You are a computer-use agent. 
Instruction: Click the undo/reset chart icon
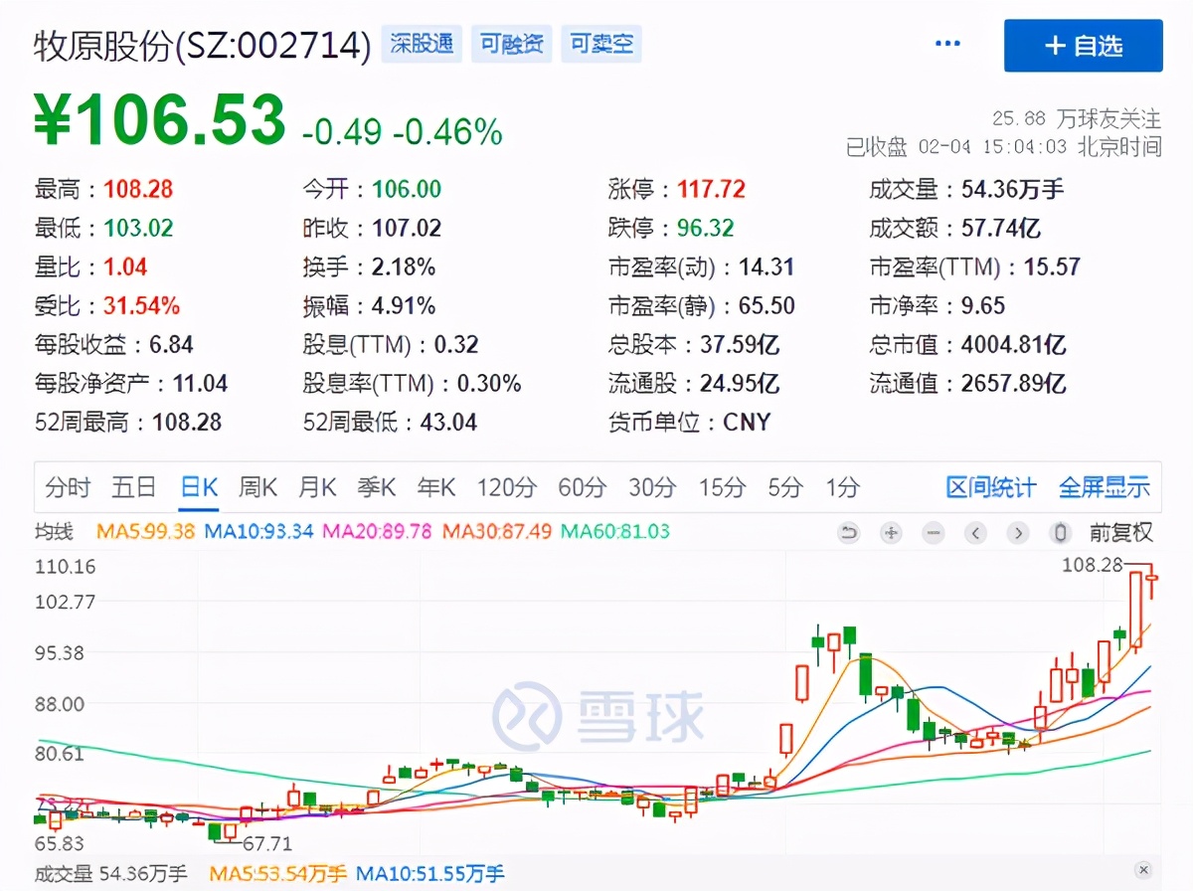tap(848, 533)
